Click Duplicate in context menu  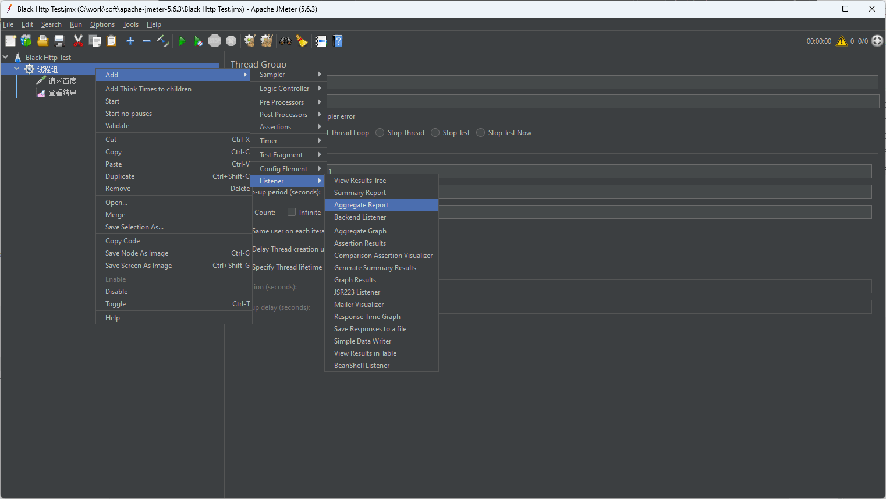(173, 176)
